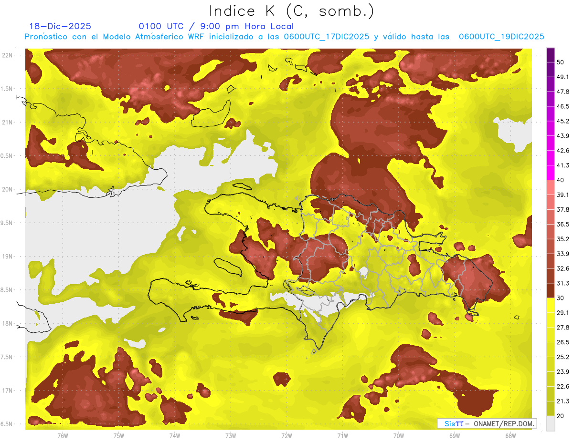573x442 pixels.
Task: Click the '32.6' colorbar label
Action: [563, 268]
